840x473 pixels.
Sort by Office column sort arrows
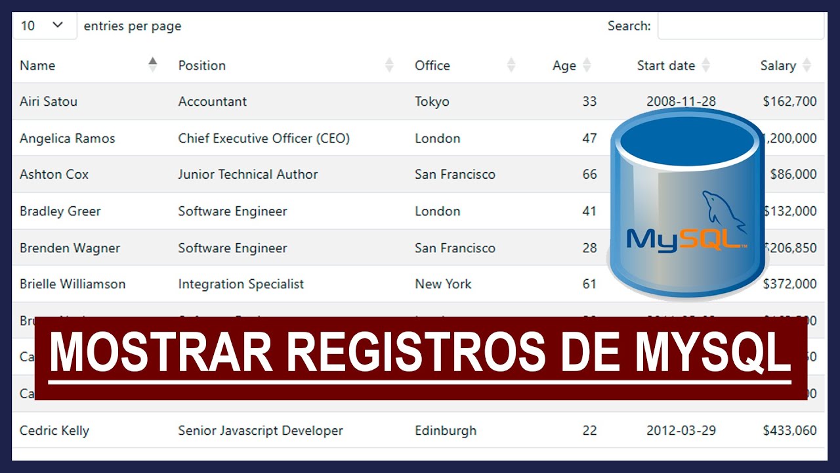(511, 65)
